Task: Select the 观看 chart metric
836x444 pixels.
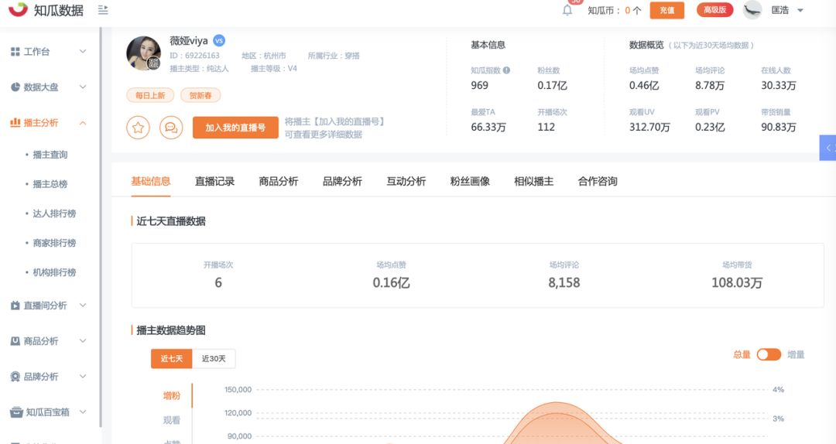Action: tap(172, 420)
